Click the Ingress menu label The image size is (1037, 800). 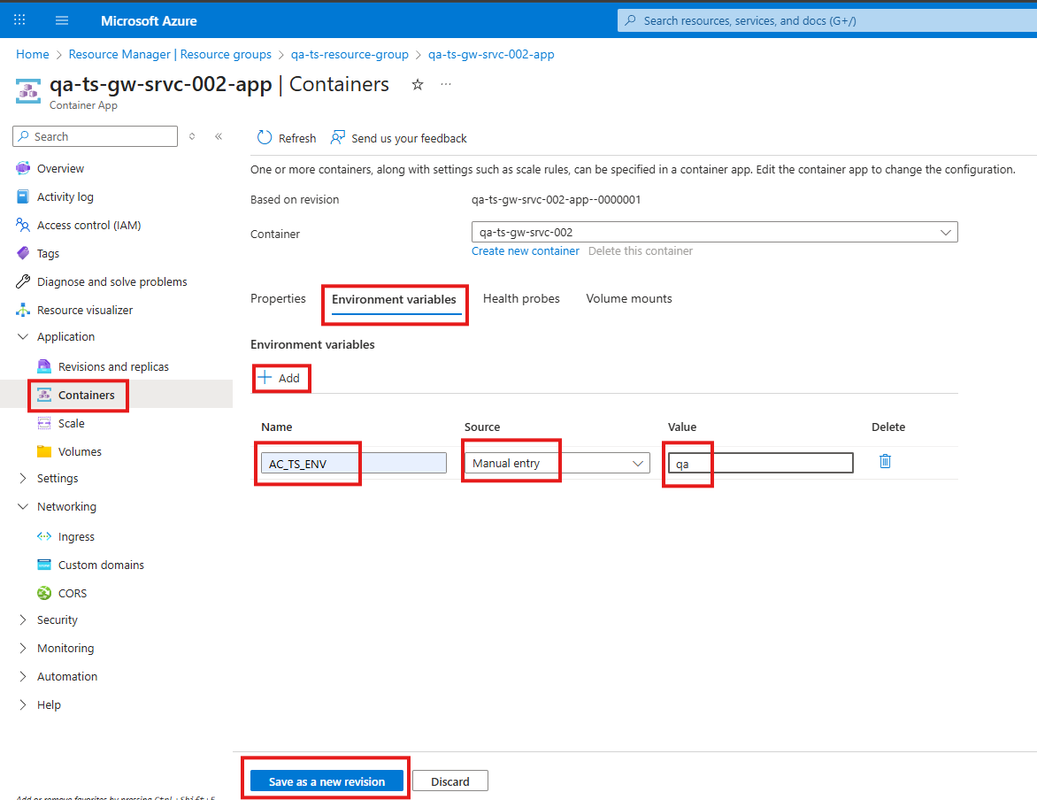coord(76,536)
